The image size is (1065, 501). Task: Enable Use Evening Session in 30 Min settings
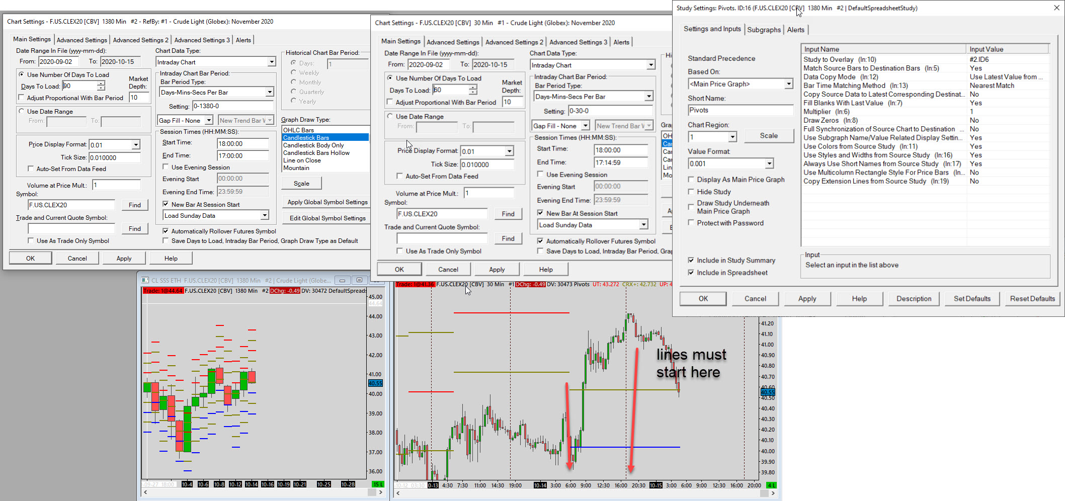[x=540, y=175]
